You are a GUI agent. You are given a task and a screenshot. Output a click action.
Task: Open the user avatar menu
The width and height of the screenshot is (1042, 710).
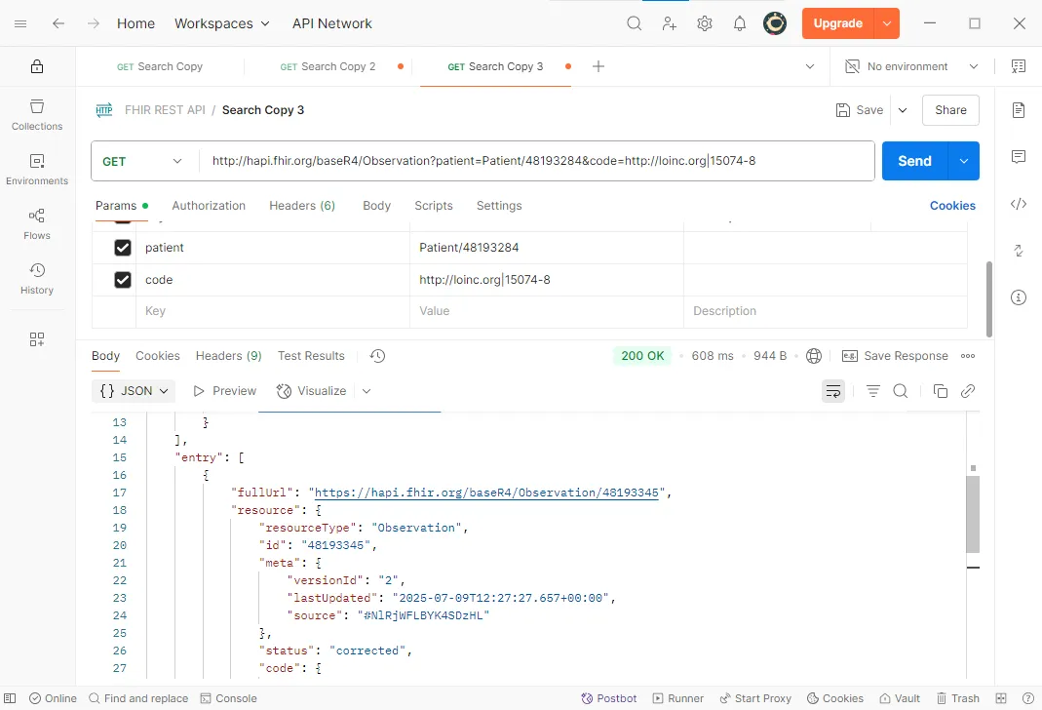775,23
